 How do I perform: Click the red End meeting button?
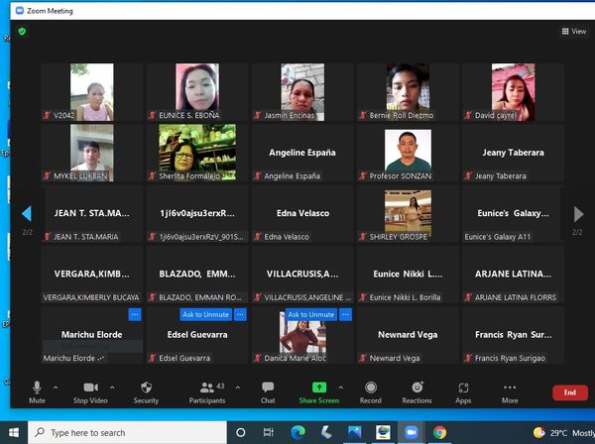pos(569,392)
